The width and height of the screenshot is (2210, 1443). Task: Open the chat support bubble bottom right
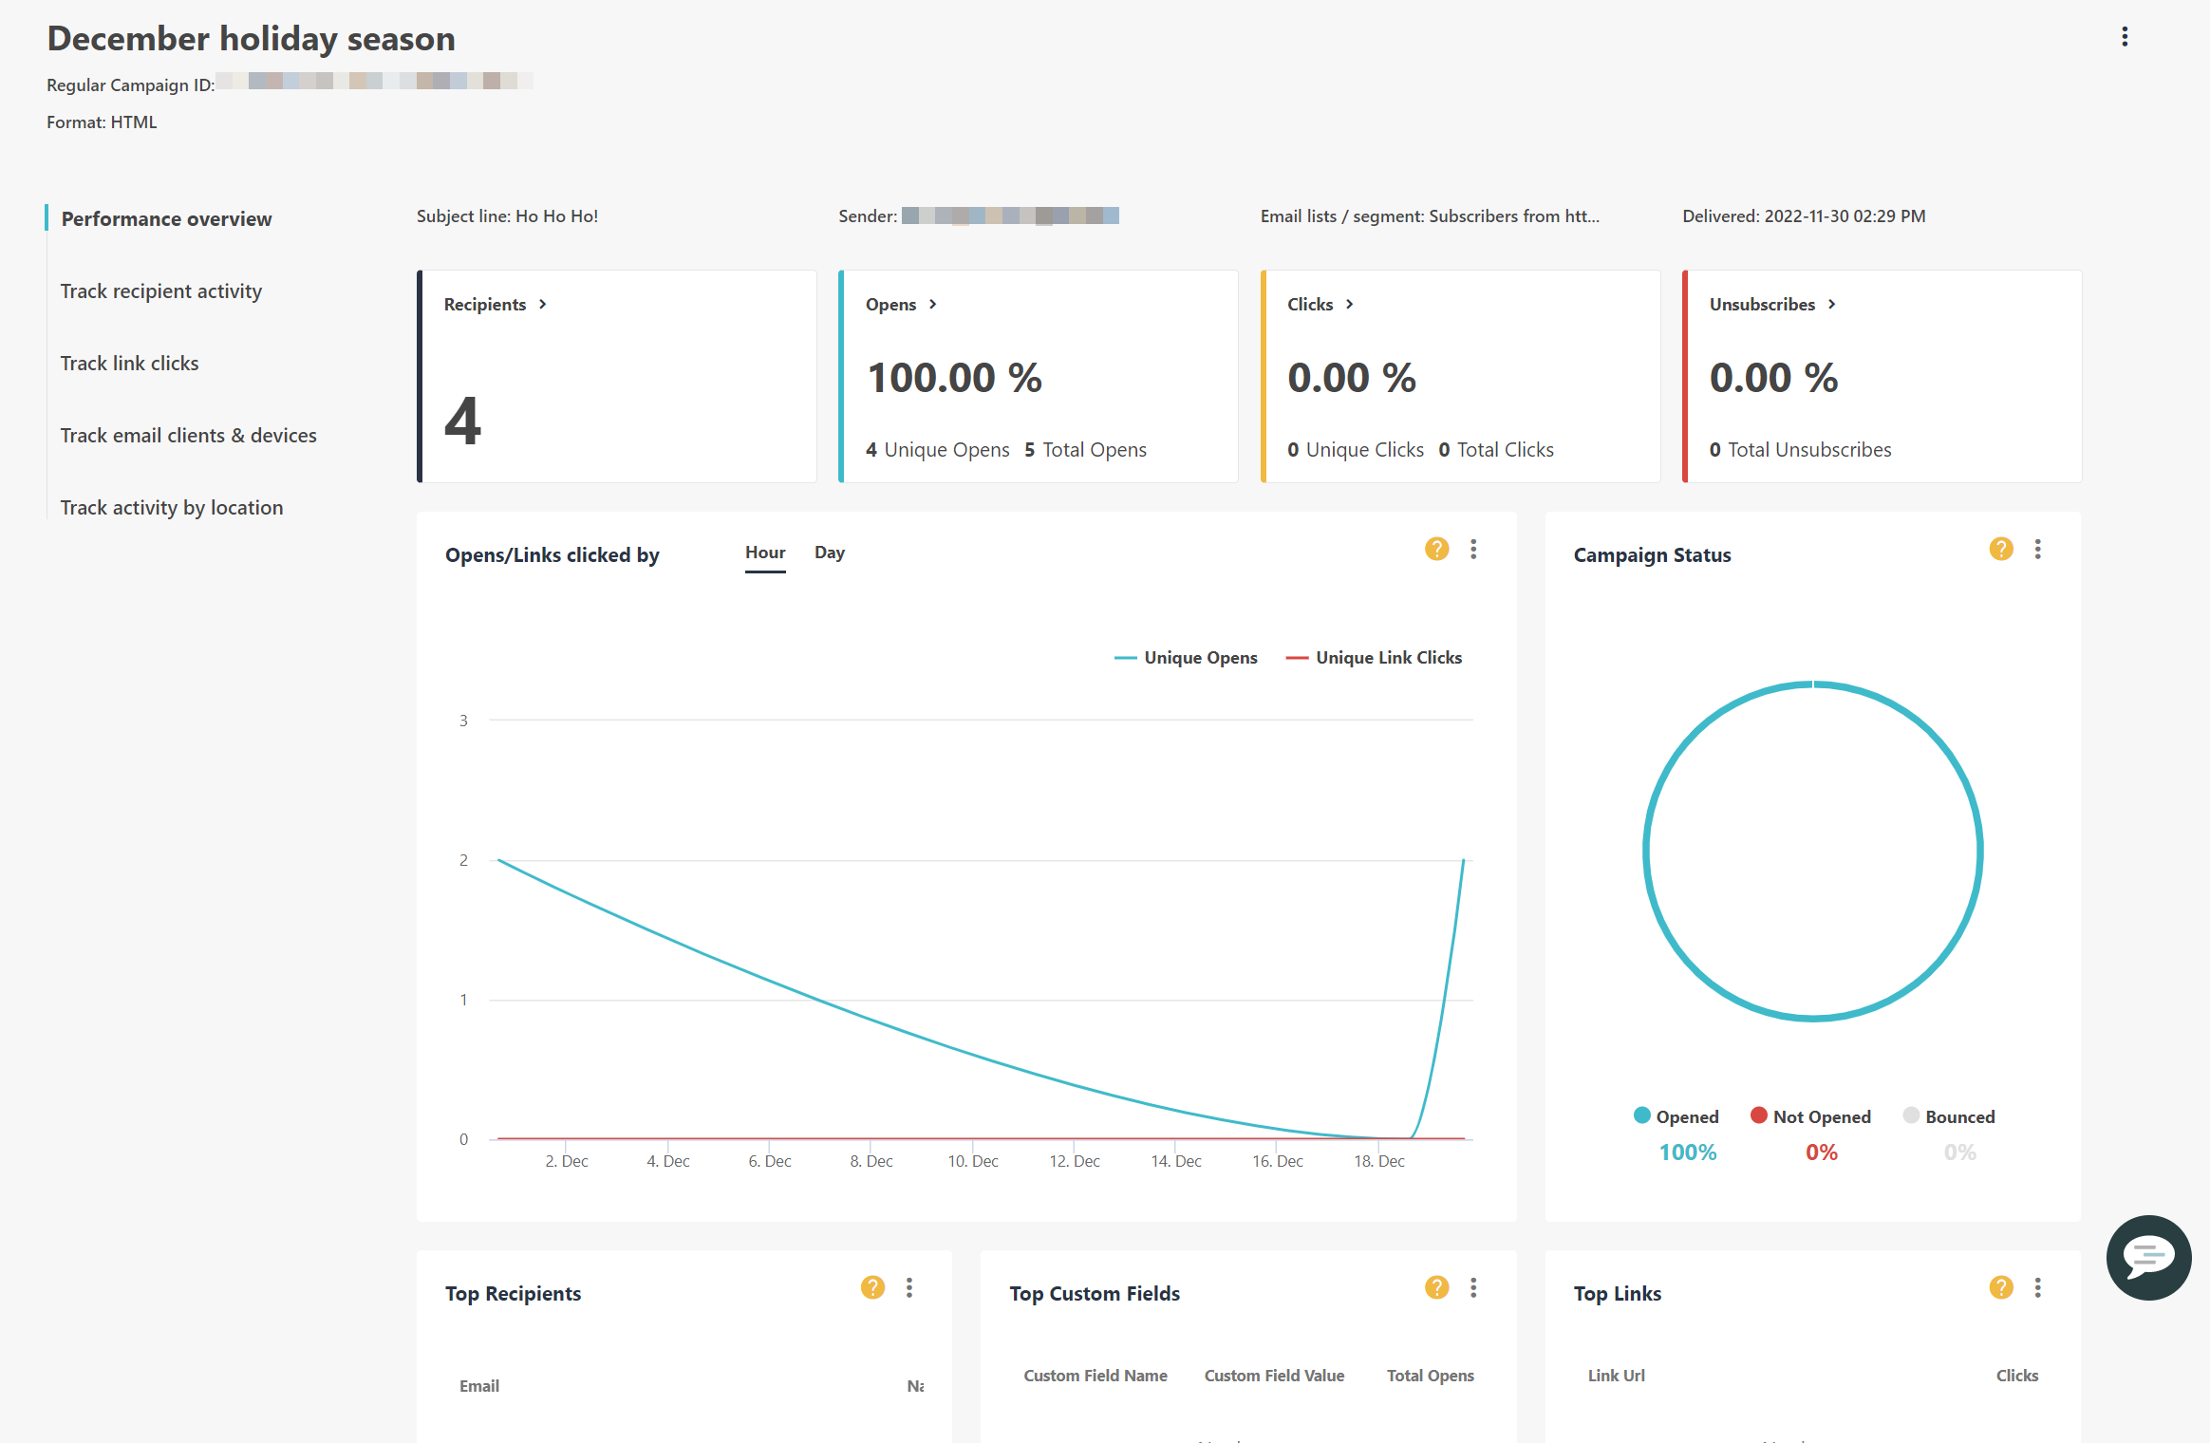[x=2148, y=1258]
